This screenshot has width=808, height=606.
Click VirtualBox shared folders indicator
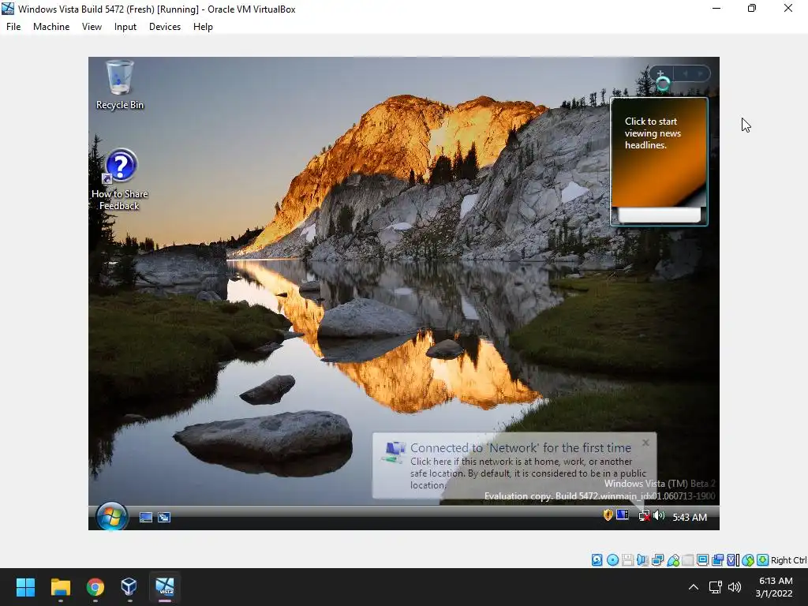[688, 560]
